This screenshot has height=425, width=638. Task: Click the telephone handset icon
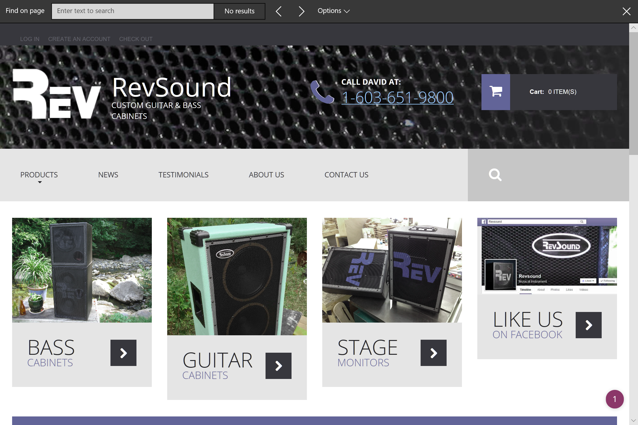point(322,92)
